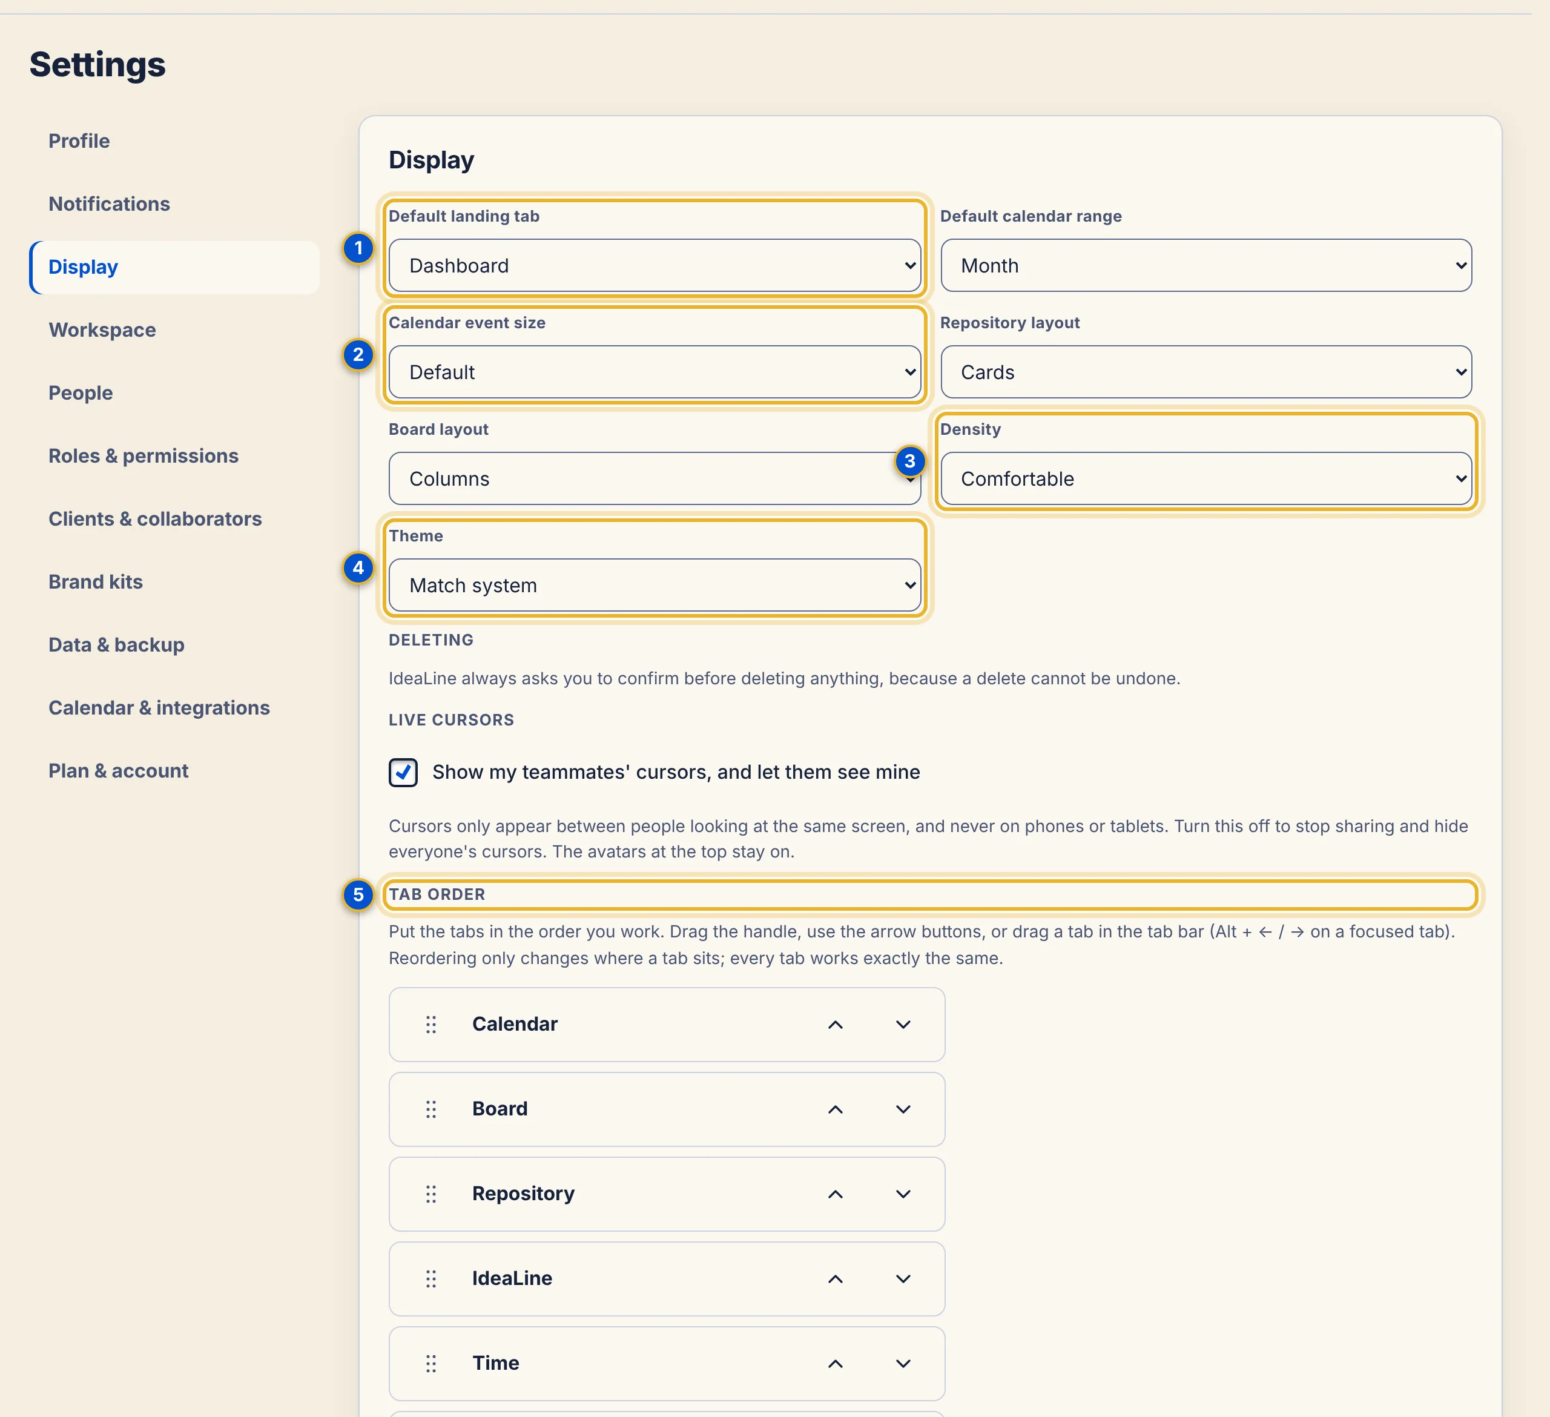Move Calendar tab up with arrow
Viewport: 1550px width, 1417px height.
835,1024
